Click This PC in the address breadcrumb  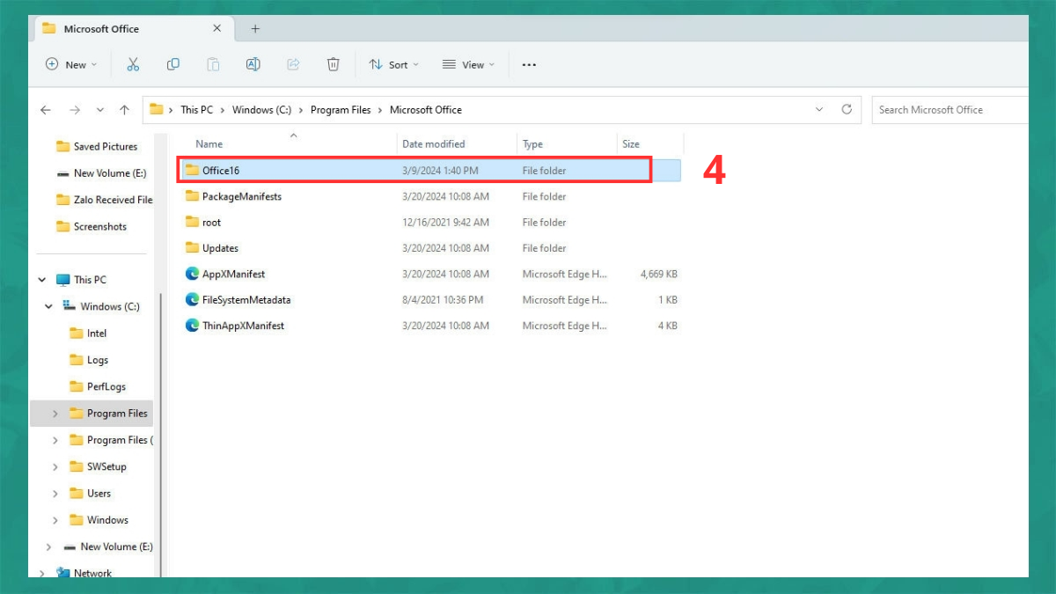[197, 110]
